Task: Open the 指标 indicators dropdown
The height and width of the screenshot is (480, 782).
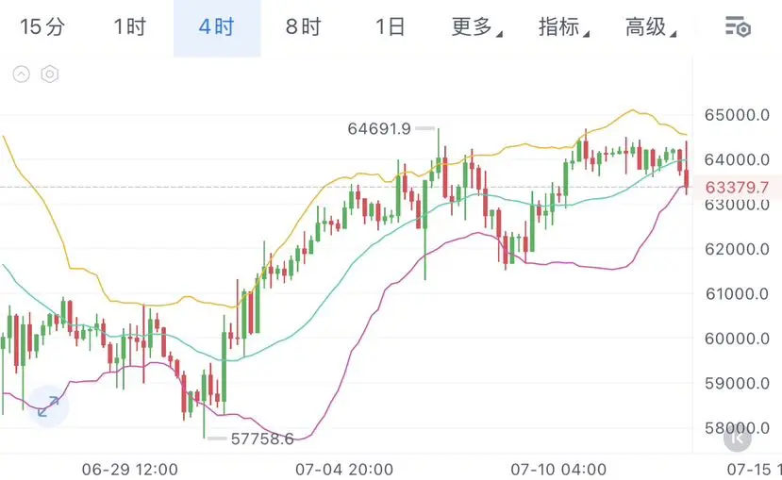Action: click(564, 27)
